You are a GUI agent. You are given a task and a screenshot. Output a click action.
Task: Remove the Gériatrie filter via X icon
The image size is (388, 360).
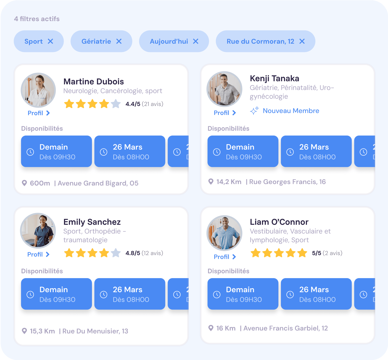point(119,41)
